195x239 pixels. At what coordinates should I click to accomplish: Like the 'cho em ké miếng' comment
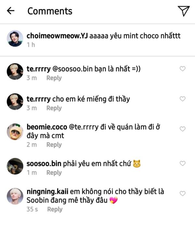pos(182,99)
